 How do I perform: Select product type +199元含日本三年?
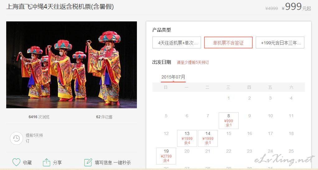[280, 42]
